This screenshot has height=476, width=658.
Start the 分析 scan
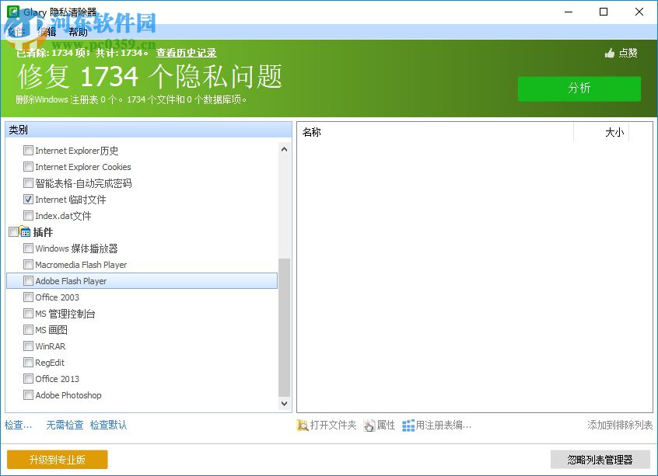(x=579, y=89)
